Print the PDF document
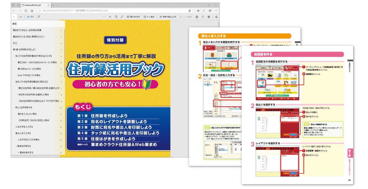The width and height of the screenshot is (368, 189). click(x=197, y=17)
